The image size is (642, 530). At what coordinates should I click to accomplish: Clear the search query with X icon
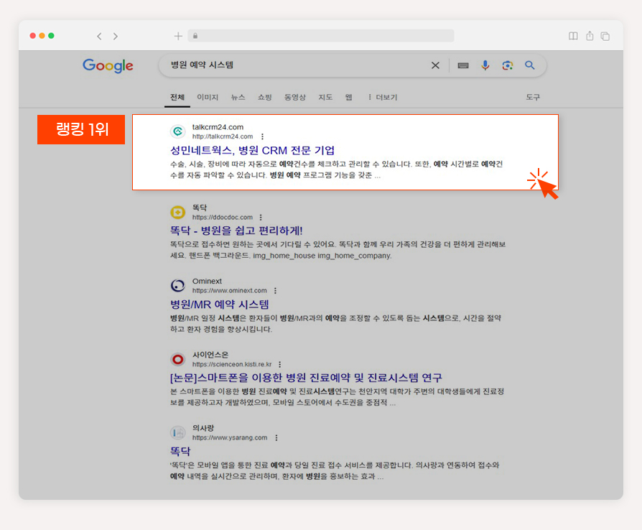435,65
